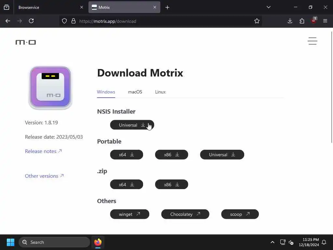Go back to the previous page

(8, 21)
